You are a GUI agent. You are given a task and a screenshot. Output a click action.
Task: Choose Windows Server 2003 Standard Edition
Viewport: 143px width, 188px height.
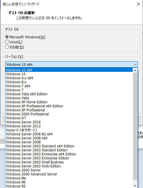(x=69, y=150)
